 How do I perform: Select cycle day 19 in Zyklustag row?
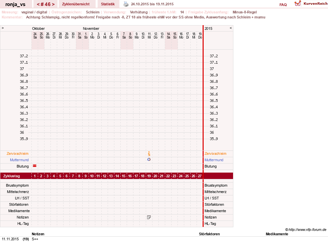pos(149,176)
